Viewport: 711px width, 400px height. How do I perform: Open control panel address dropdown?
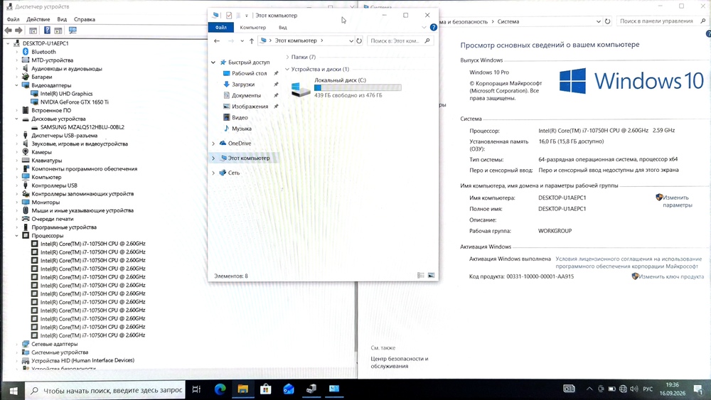tap(599, 21)
